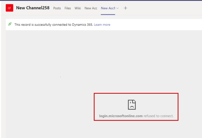Switch to the Posts tab
This screenshot has width=202, height=138.
(x=57, y=8)
